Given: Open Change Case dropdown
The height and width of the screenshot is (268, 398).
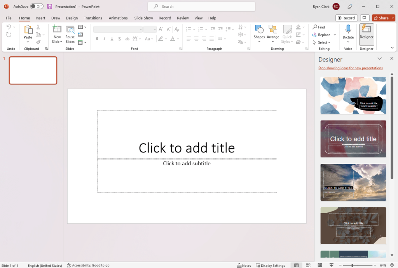Looking at the screenshot, I should coord(149,39).
